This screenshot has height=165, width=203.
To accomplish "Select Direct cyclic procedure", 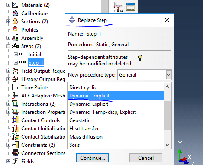I will pyautogui.click(x=116, y=87).
